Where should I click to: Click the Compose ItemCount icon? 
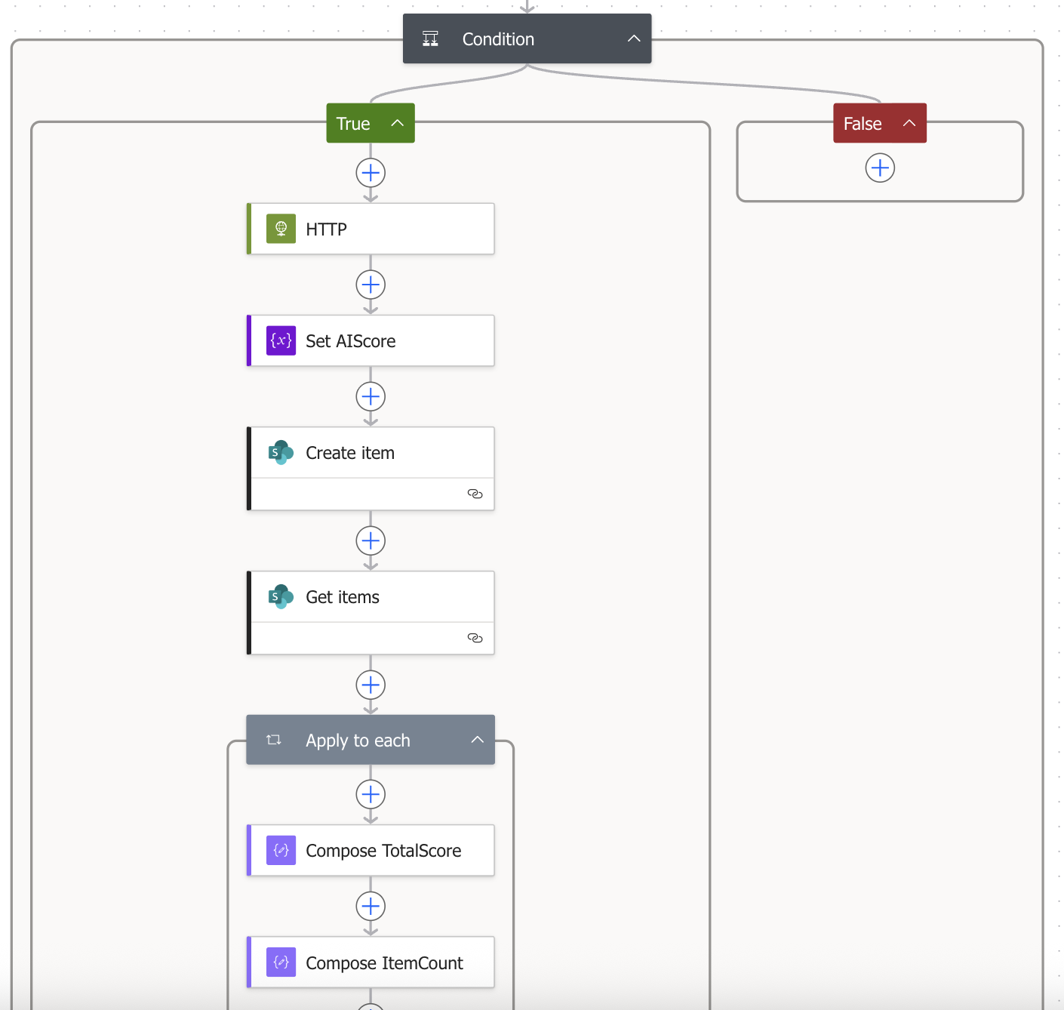click(281, 962)
